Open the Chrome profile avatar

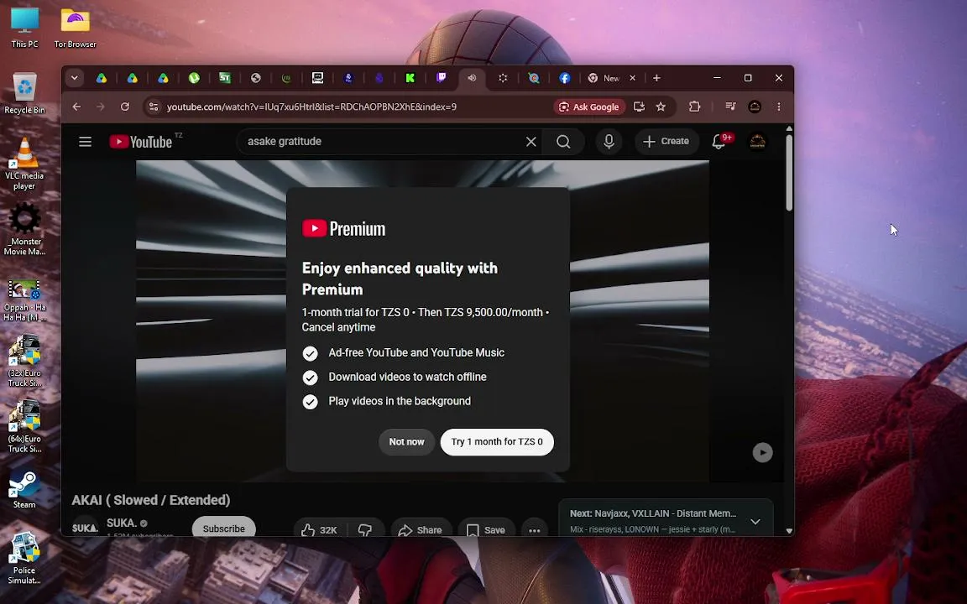[755, 107]
